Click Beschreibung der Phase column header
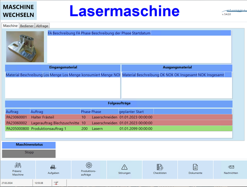 pos(111,33)
